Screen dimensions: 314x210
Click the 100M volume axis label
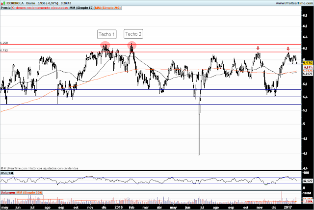pos(307,193)
